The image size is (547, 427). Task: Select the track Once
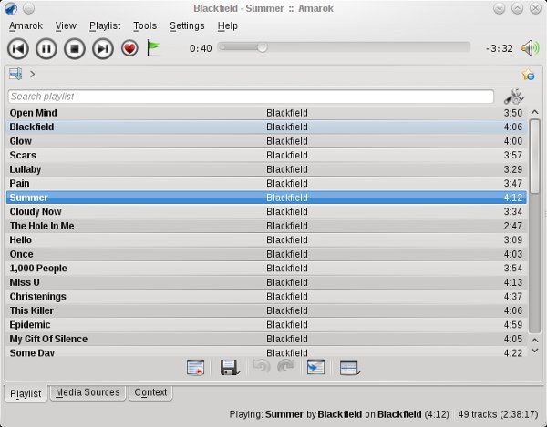266,254
